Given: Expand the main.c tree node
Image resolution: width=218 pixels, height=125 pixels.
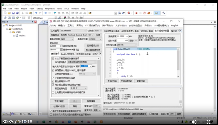Looking at the screenshot, I should pos(14,35).
